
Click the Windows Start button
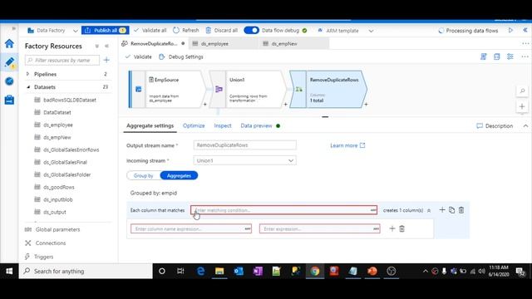(9, 271)
